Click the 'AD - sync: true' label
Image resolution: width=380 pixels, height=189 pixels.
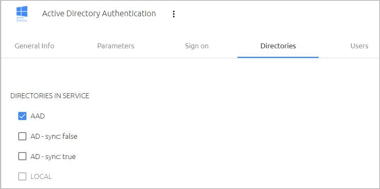point(53,157)
